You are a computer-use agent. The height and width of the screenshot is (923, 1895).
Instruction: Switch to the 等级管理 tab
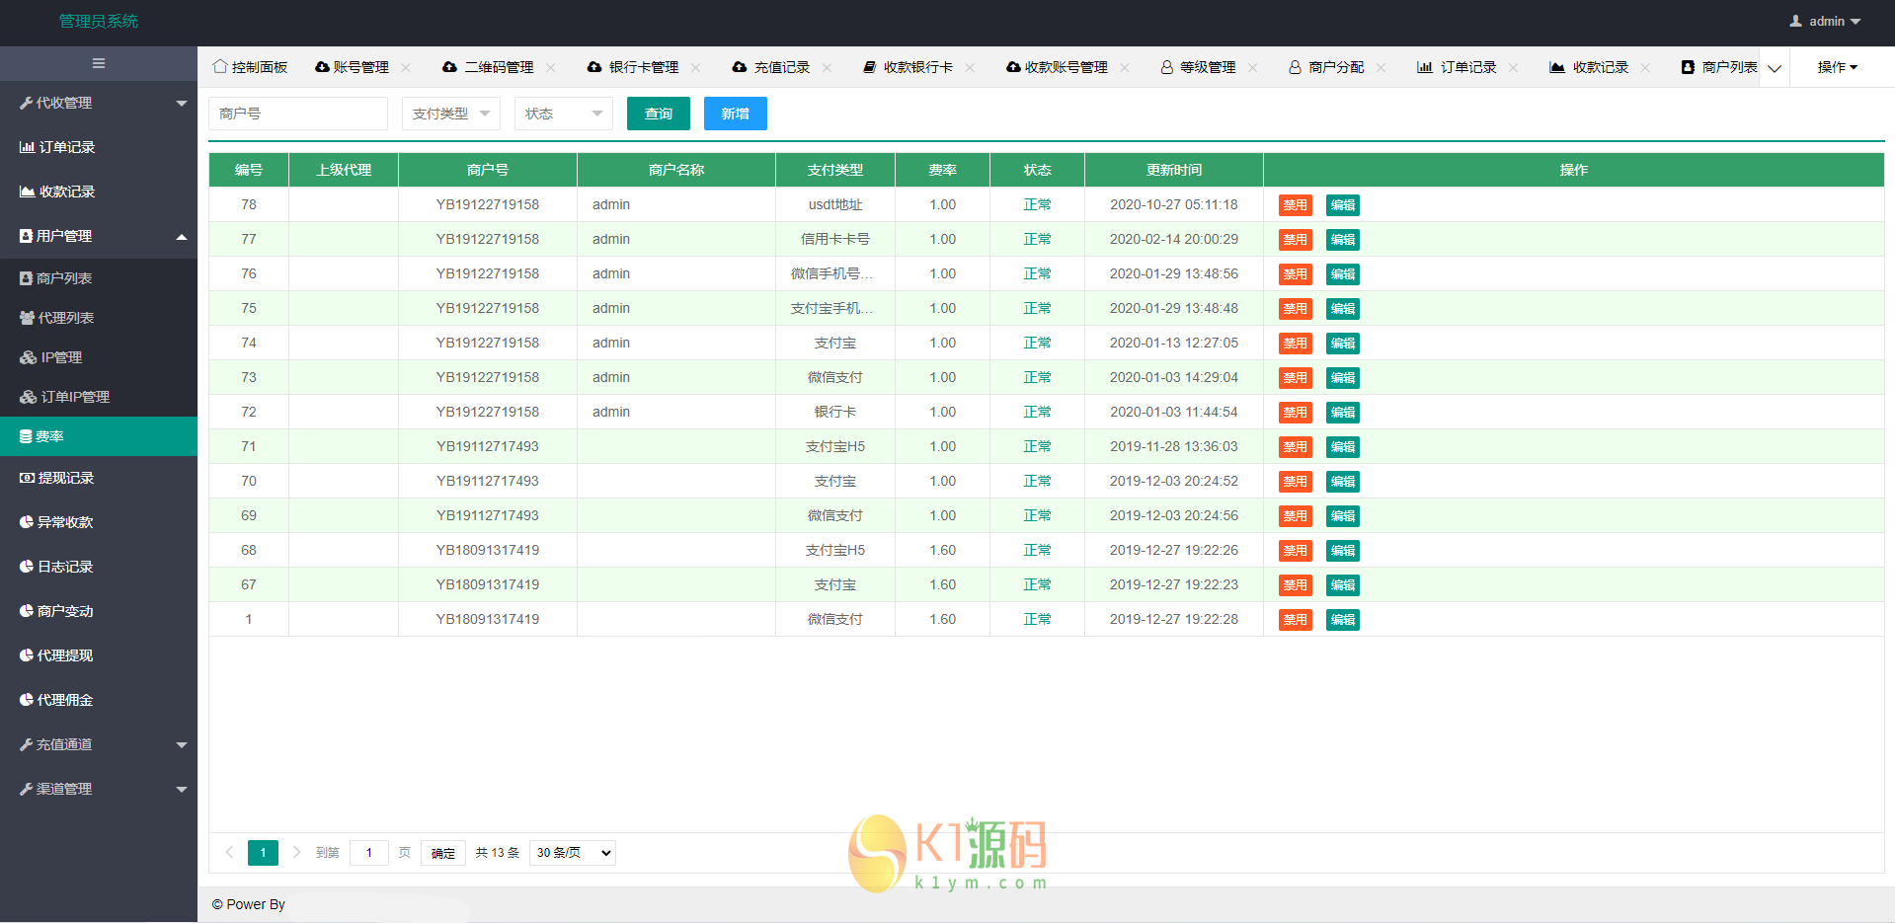pos(1207,67)
